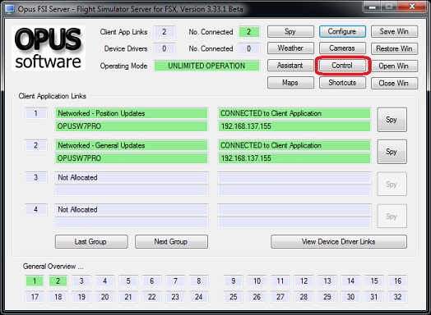Image resolution: width=431 pixels, height=315 pixels.
Task: Click link 1 IP address 192.168.137.155
Action: 294,126
